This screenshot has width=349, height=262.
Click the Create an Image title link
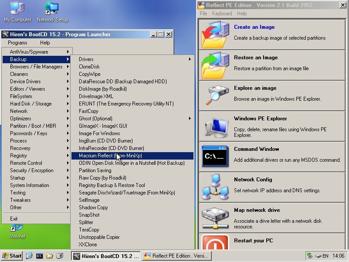(x=254, y=27)
